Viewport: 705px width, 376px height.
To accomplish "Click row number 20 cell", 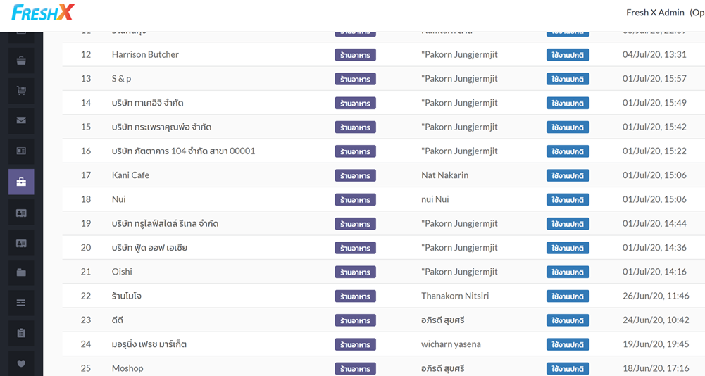I will tap(86, 248).
